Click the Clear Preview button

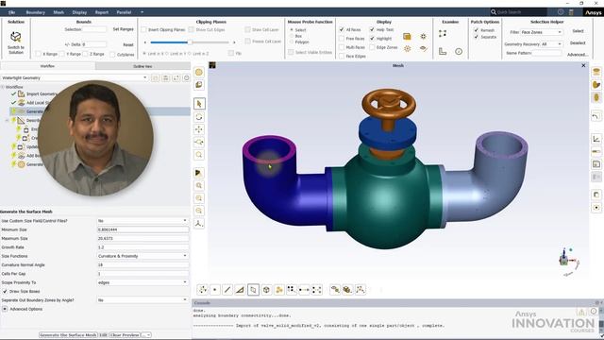click(125, 335)
